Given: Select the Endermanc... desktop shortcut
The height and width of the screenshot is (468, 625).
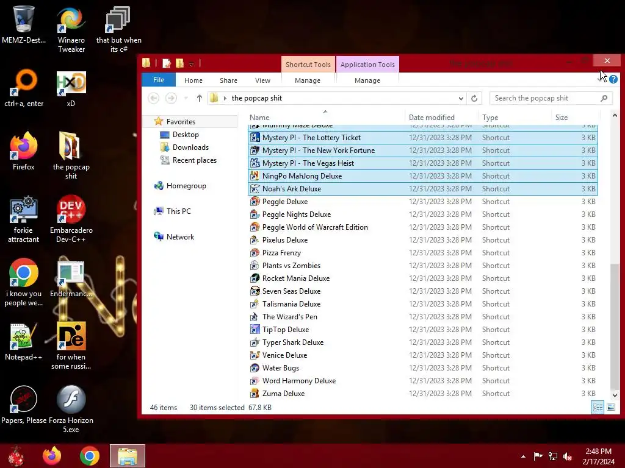Looking at the screenshot, I should (71, 278).
